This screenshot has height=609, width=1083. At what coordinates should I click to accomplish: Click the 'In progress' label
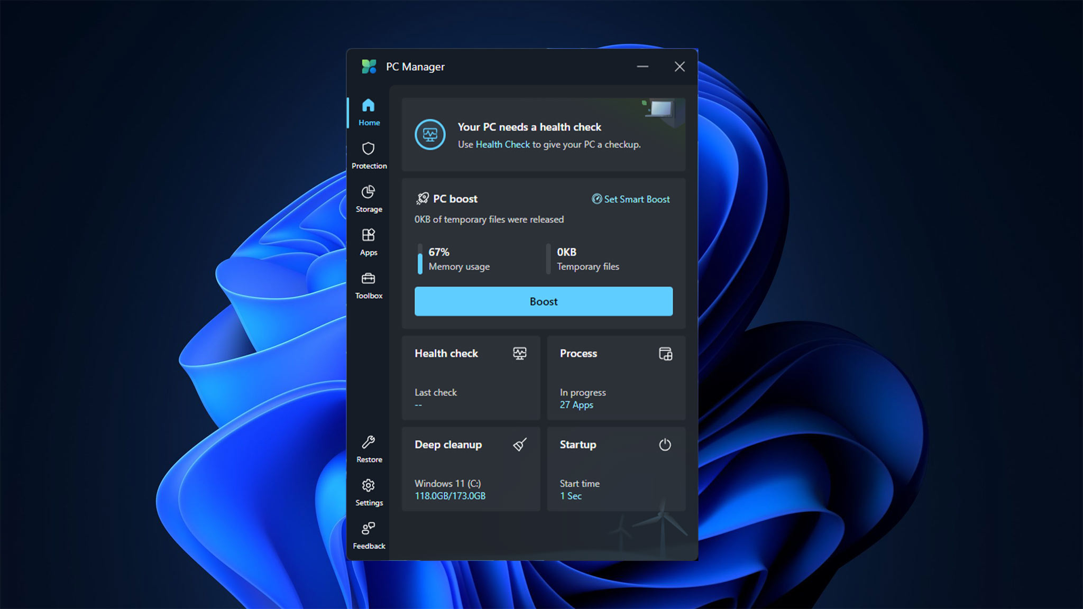click(583, 393)
